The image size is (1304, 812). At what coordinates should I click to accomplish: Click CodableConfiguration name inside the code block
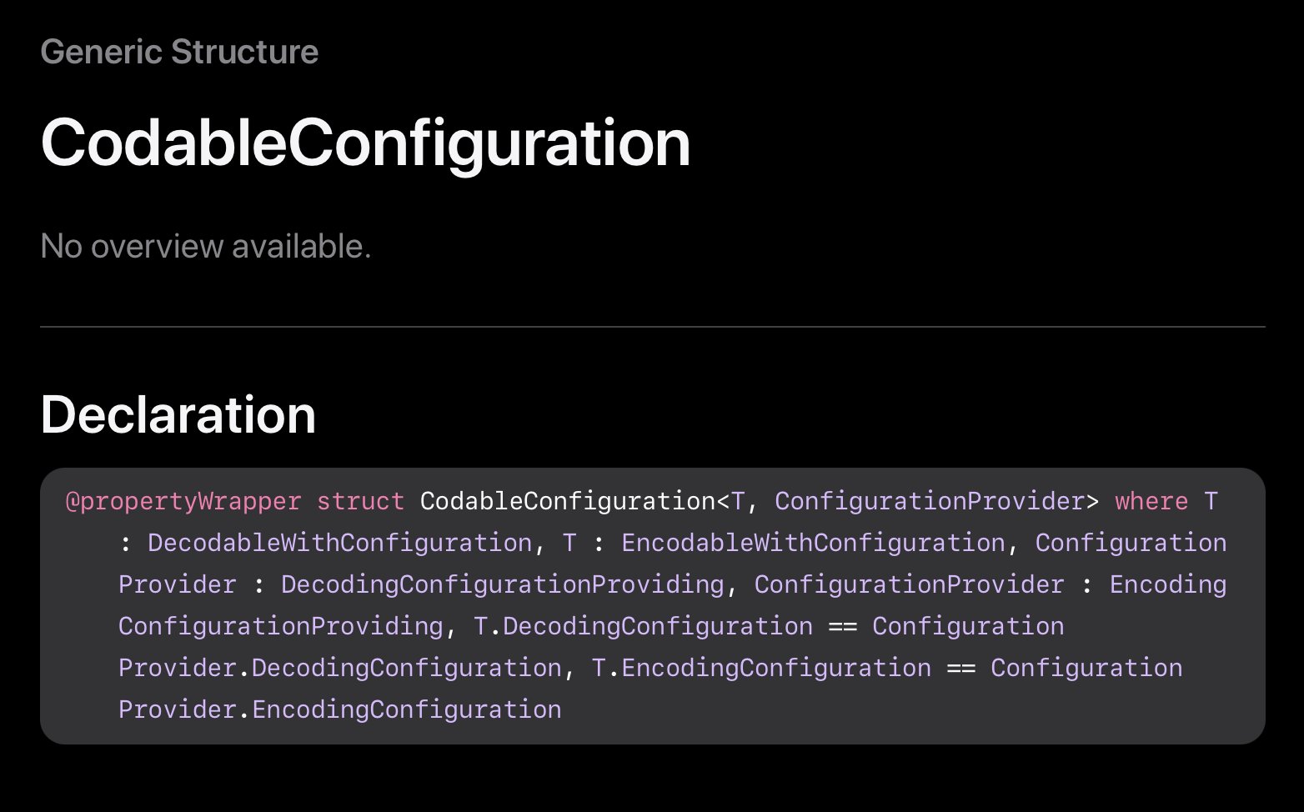[x=567, y=501]
